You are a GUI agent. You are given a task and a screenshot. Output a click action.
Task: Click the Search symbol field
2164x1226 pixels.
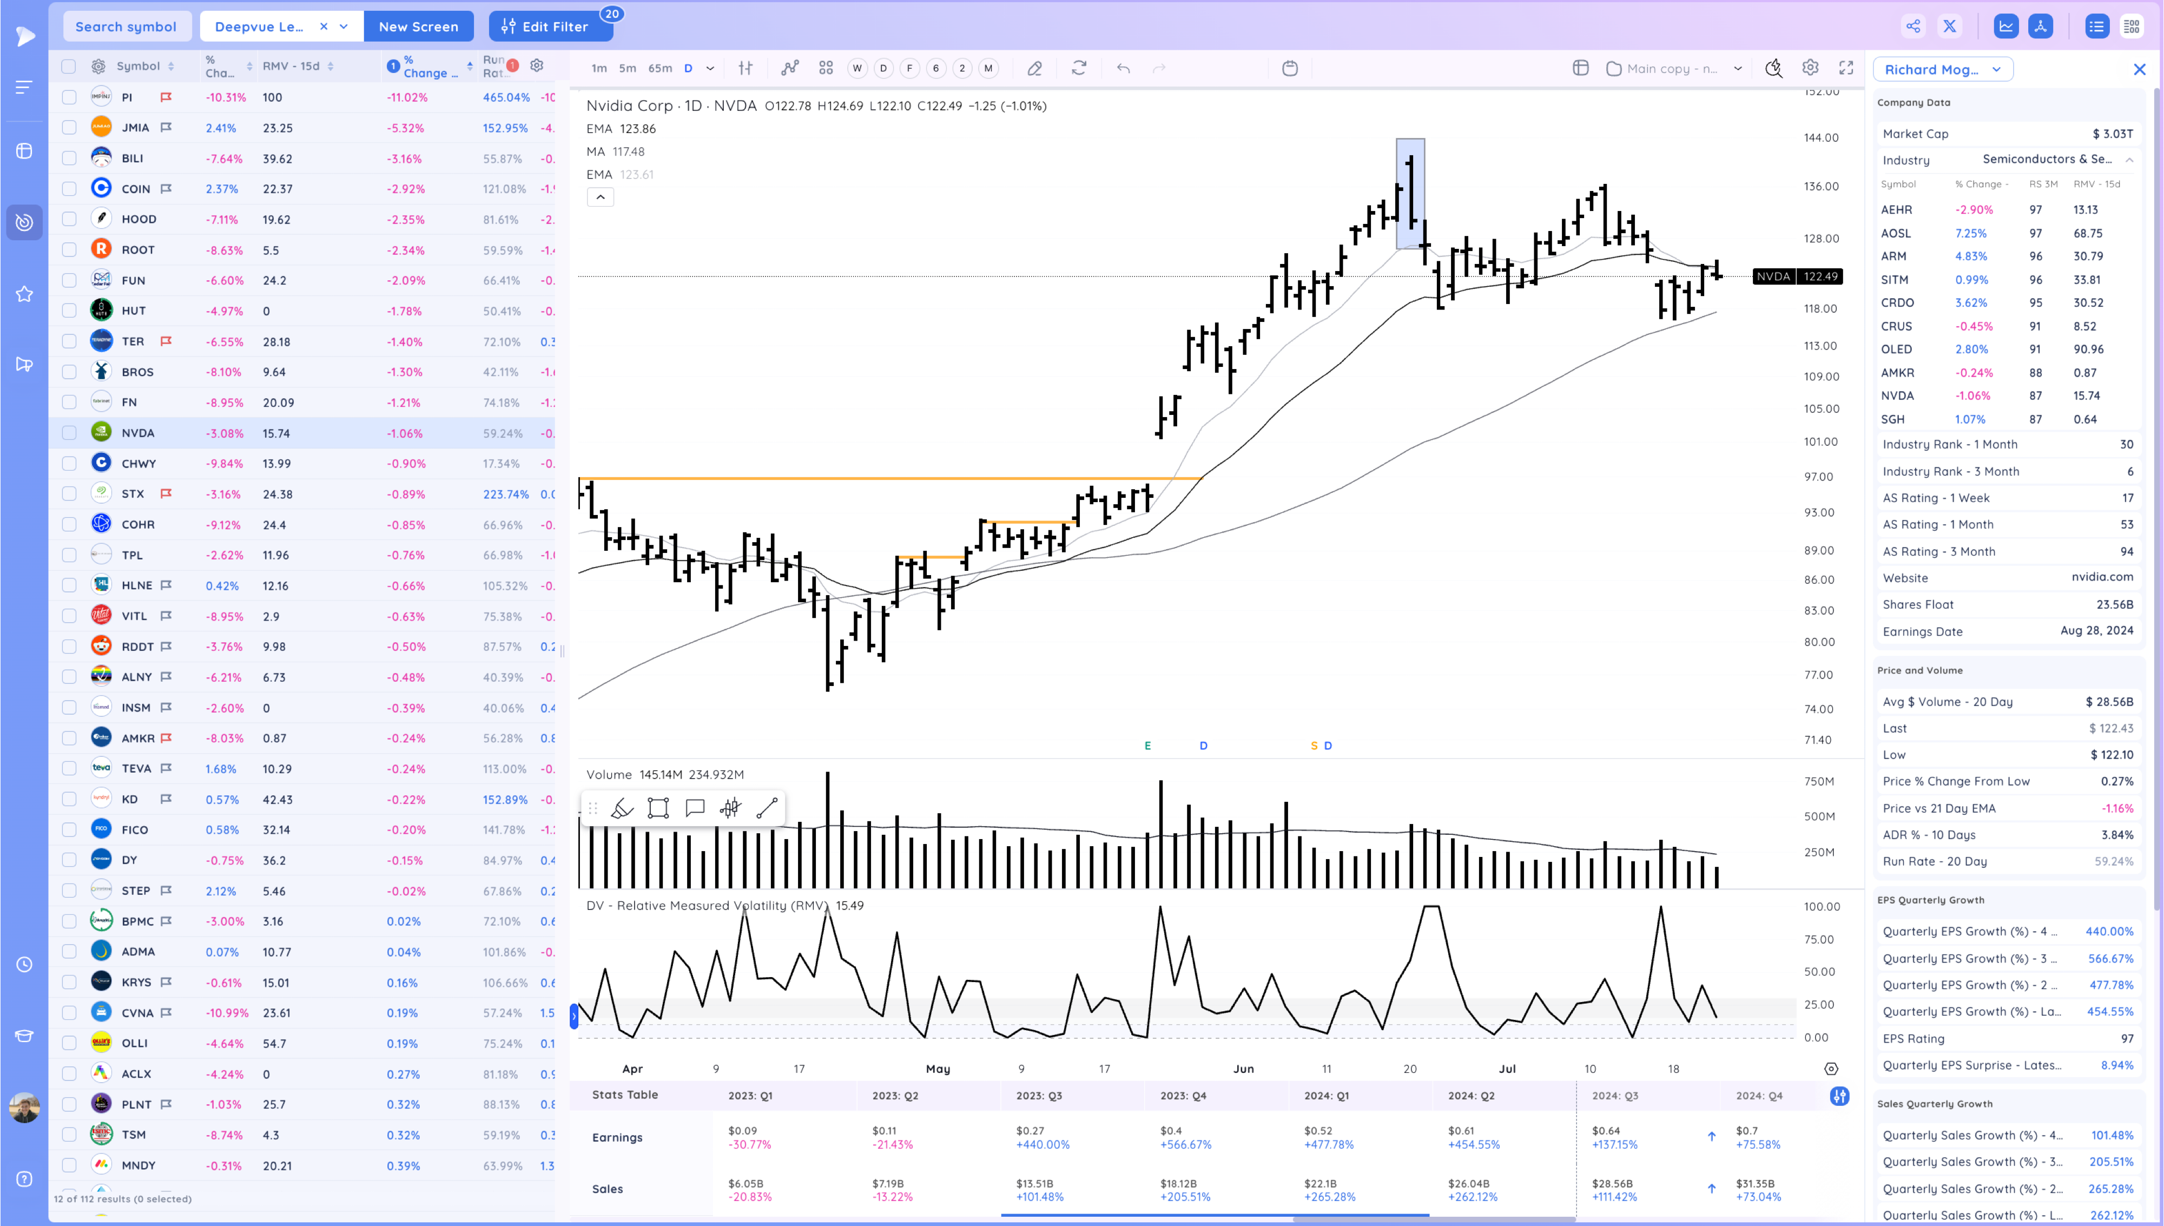[126, 26]
